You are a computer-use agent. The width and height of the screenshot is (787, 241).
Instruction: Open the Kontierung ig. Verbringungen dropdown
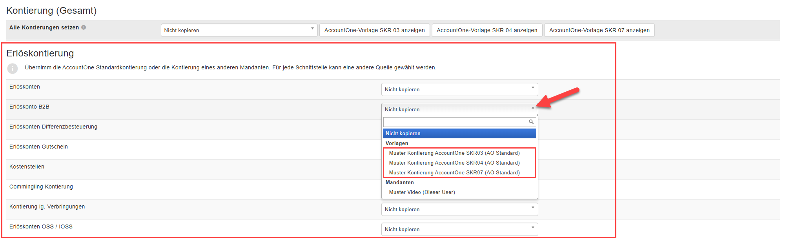click(x=459, y=209)
